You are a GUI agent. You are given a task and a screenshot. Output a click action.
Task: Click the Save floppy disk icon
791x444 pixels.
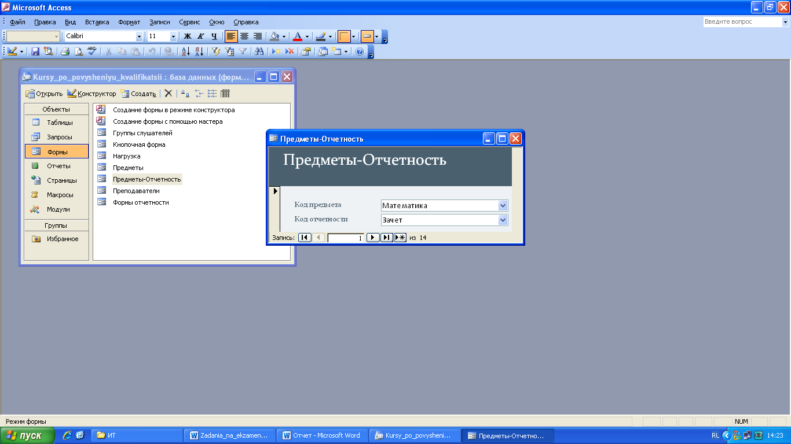35,51
